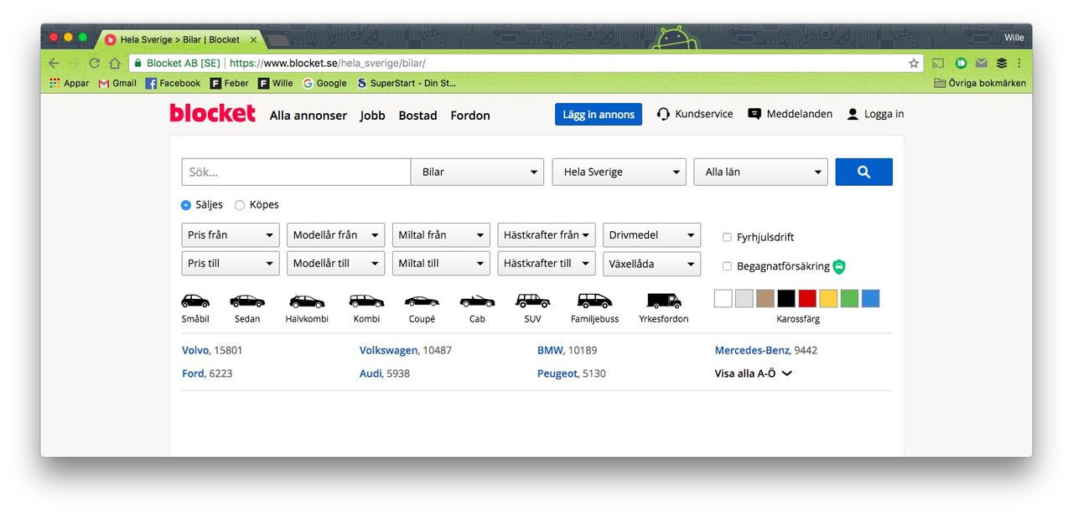Screen dimensions: 1073x515
Task: Pick the Cab convertible icon
Action: (477, 301)
